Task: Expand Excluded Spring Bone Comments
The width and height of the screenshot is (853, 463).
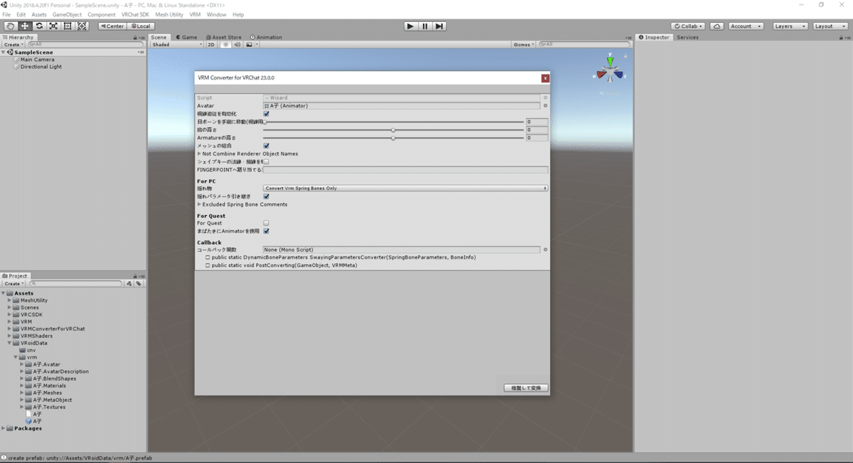Action: point(199,205)
